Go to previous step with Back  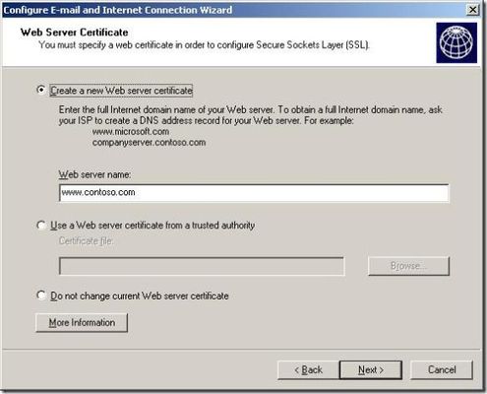point(308,370)
